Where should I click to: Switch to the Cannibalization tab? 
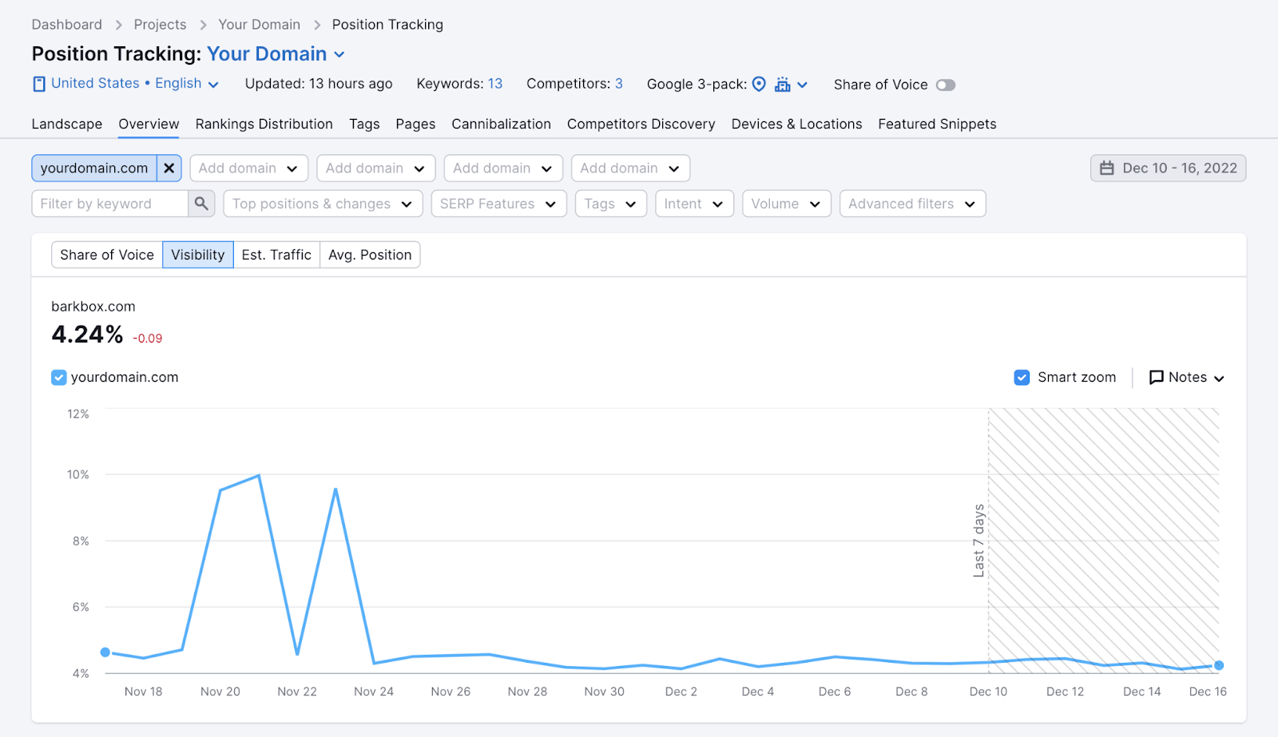501,124
